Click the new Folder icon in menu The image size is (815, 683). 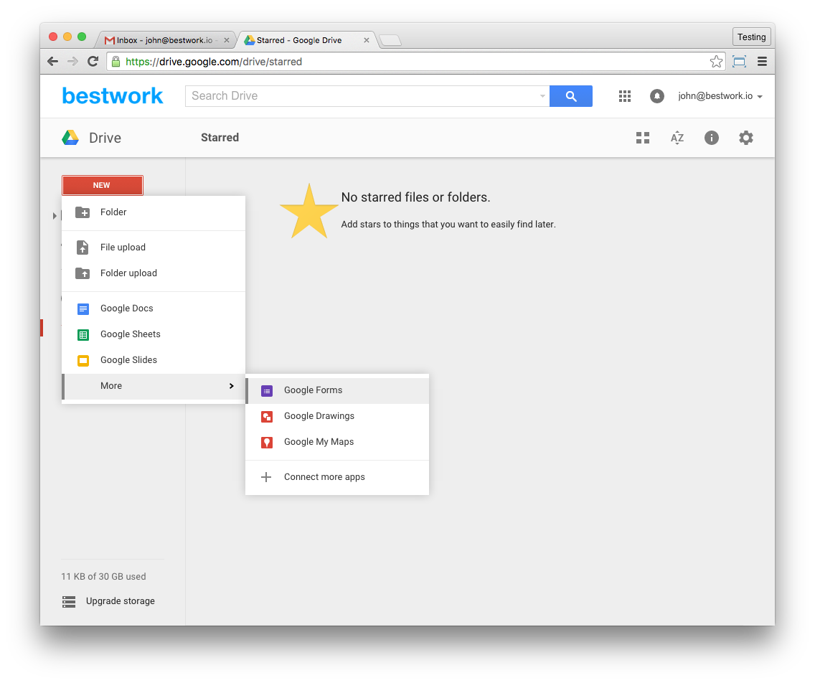point(83,212)
